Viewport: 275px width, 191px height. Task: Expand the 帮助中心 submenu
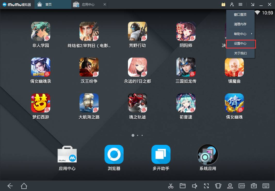coord(240,34)
